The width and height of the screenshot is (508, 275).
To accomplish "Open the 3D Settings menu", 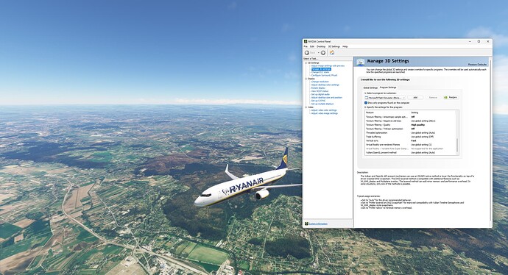I will tap(334, 46).
